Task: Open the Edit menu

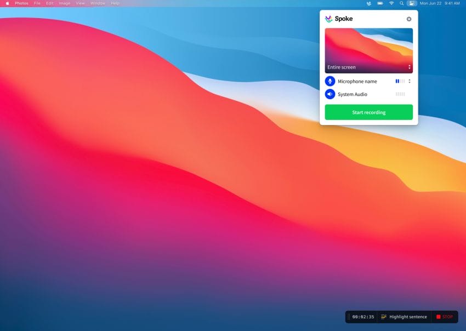Action: click(x=49, y=3)
